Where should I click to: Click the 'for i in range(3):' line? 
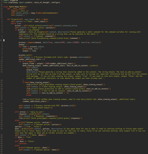[27, 61]
